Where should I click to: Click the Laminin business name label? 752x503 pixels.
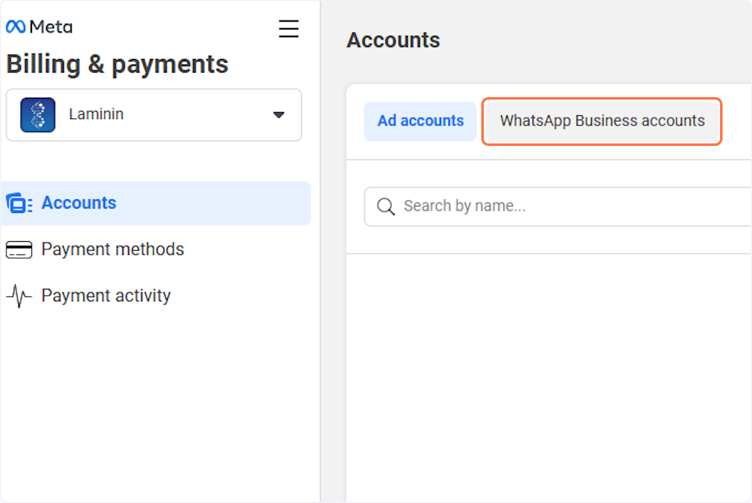click(x=97, y=115)
